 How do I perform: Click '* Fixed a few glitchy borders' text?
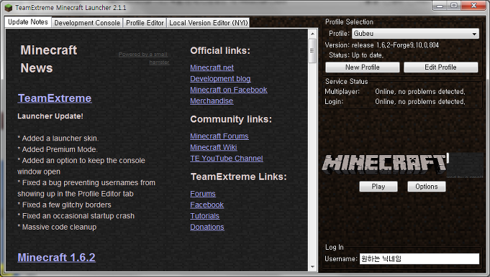(x=64, y=205)
